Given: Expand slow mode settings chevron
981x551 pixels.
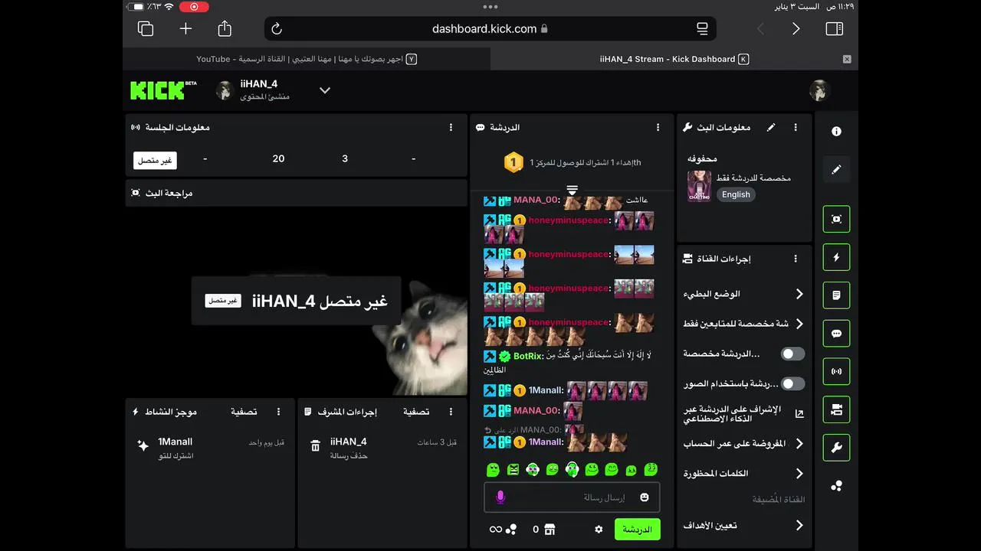Looking at the screenshot, I should (799, 294).
